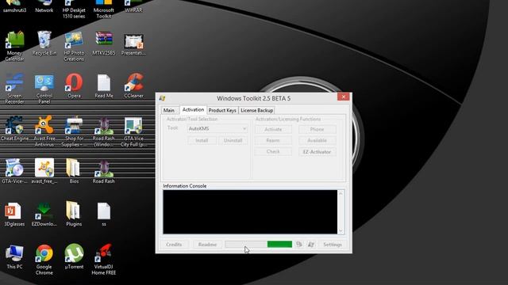Click the Windows toolkit icon beside Settings
508x285 pixels.
pyautogui.click(x=311, y=245)
